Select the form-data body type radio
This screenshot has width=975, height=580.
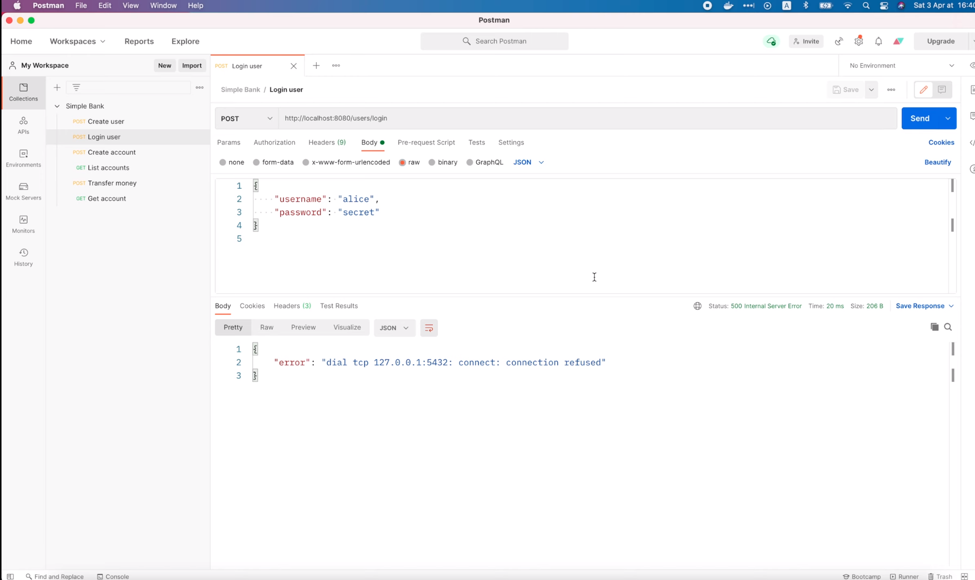(x=256, y=162)
